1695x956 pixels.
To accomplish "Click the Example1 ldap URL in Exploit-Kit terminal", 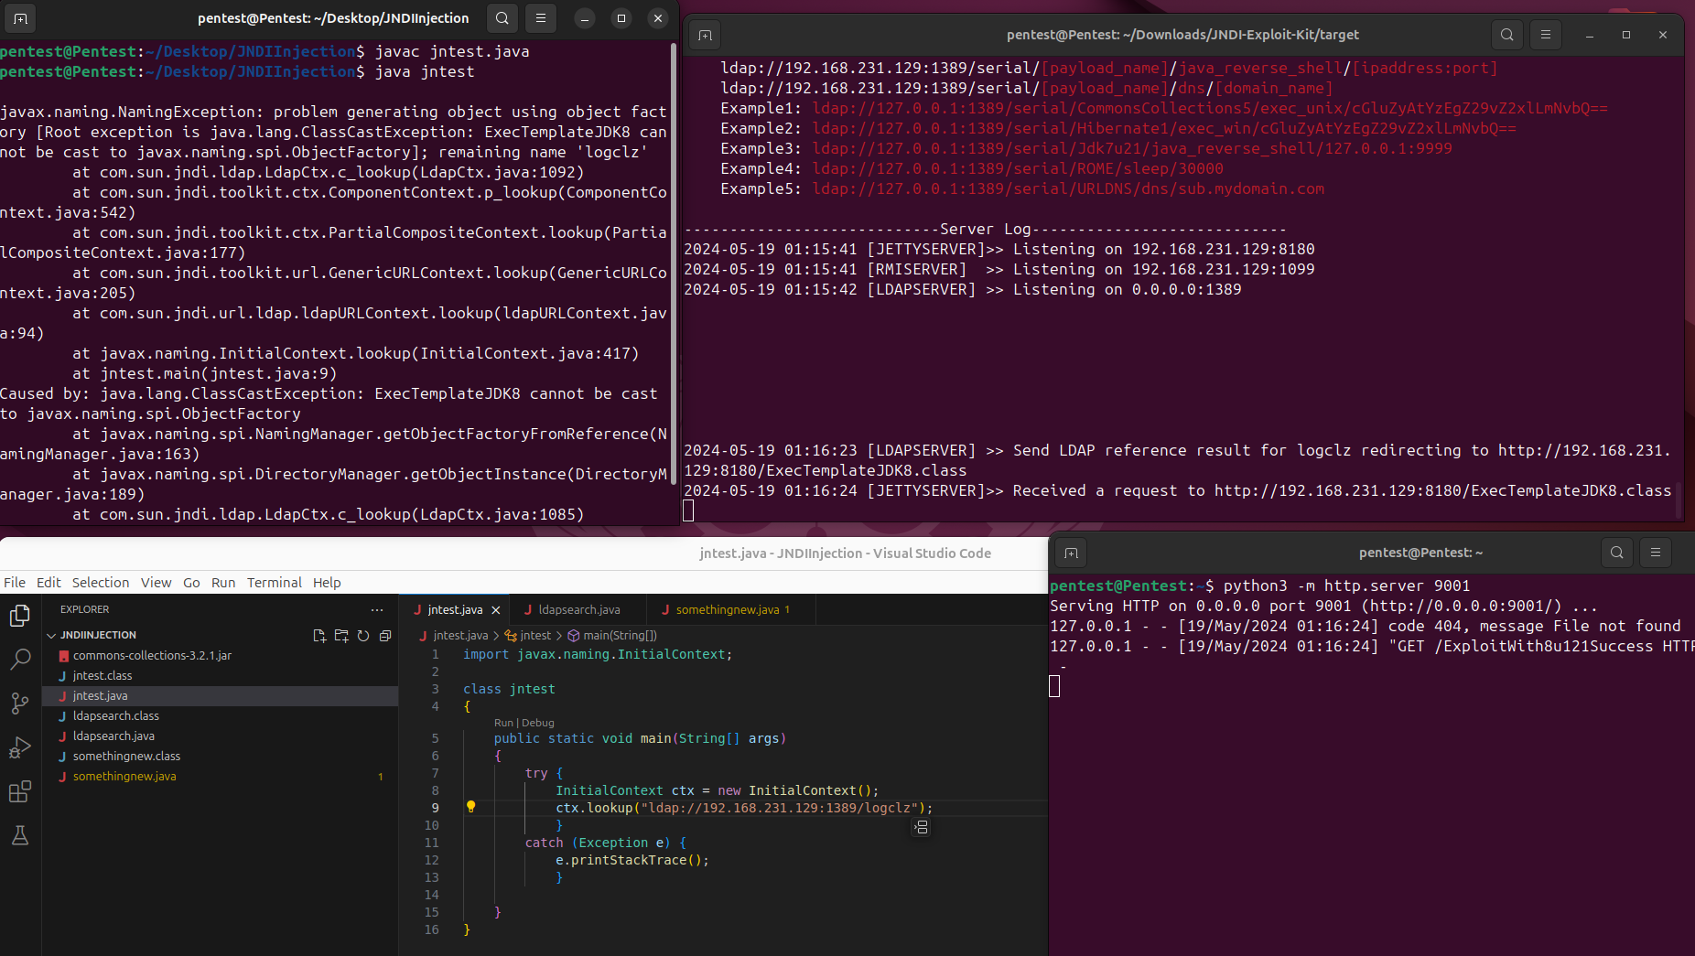I will [x=1210, y=108].
